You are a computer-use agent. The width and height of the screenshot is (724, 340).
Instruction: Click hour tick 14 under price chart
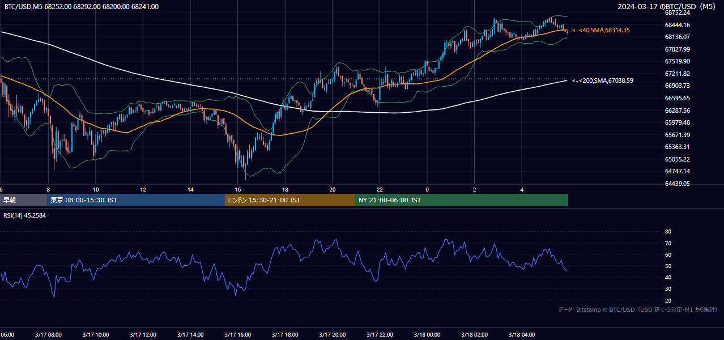[x=190, y=190]
